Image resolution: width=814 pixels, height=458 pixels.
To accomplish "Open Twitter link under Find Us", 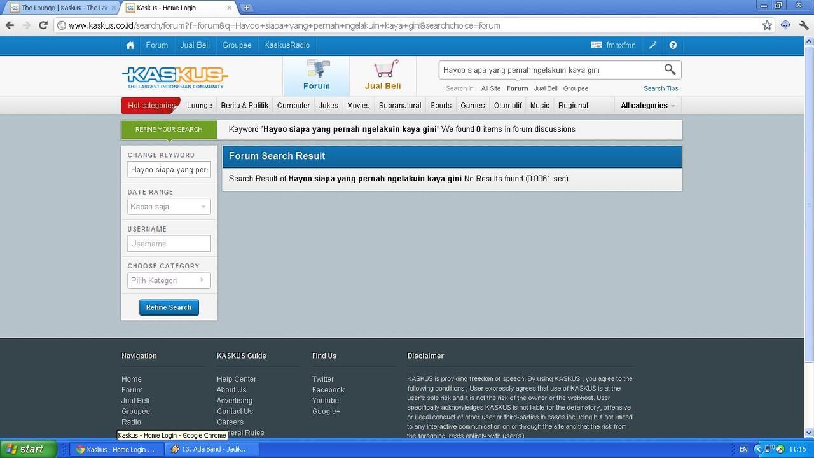I will [322, 379].
